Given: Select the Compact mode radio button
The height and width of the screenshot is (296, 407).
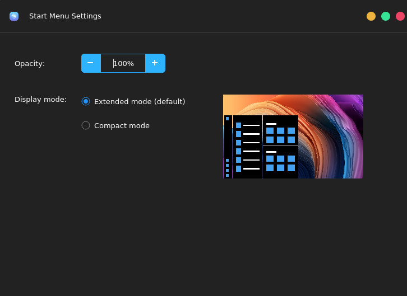Looking at the screenshot, I should [86, 125].
